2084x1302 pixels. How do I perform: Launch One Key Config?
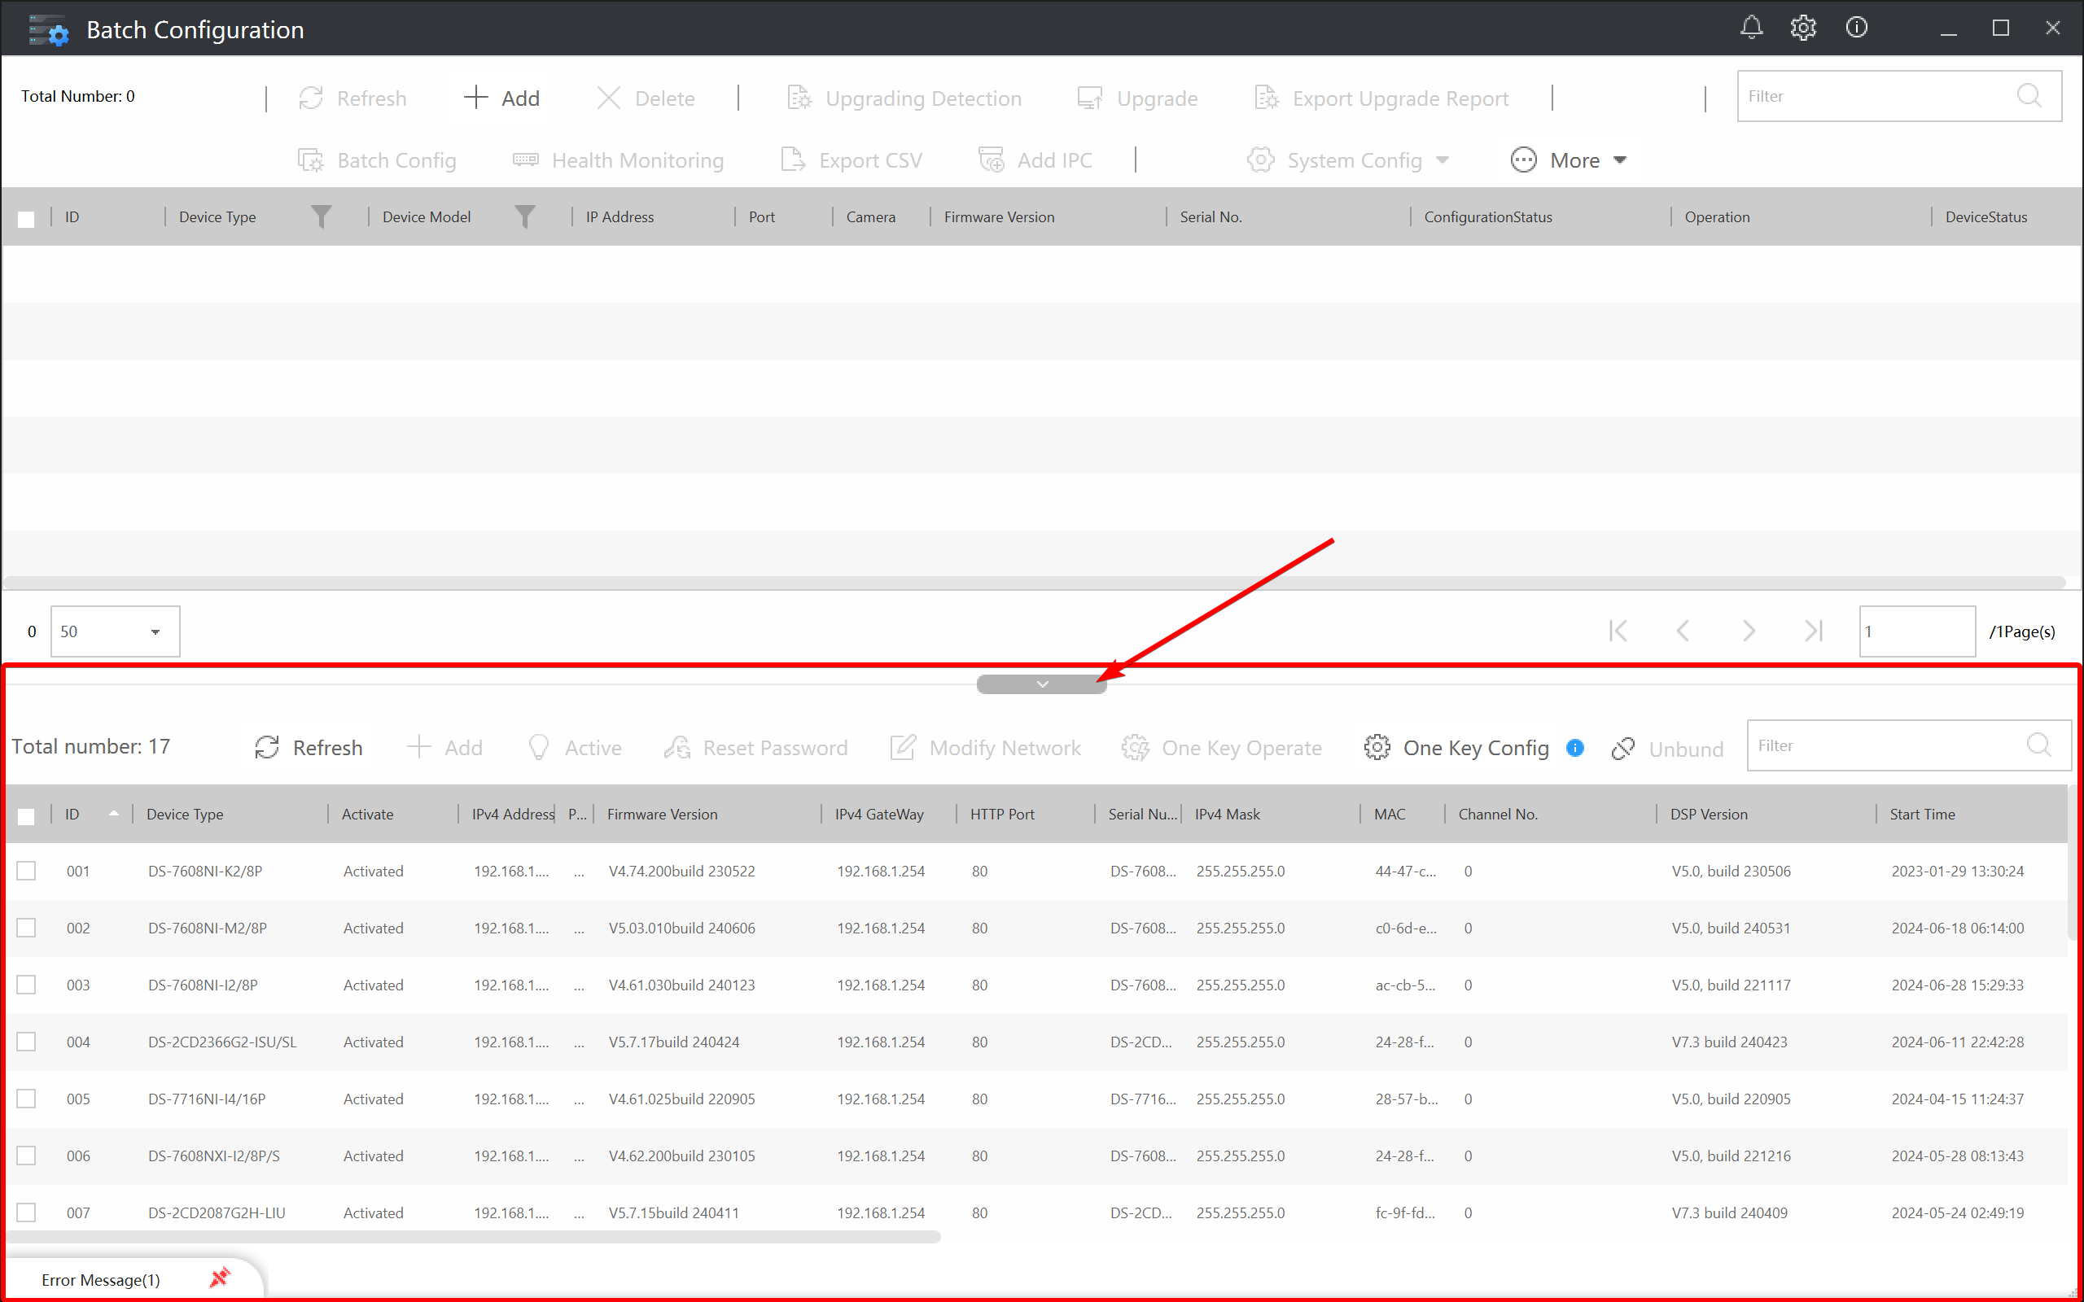pyautogui.click(x=1456, y=746)
